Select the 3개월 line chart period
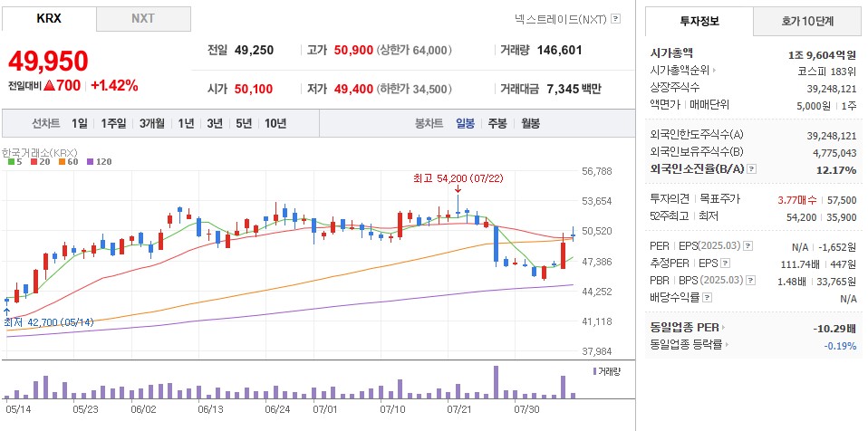The image size is (868, 431). point(151,123)
